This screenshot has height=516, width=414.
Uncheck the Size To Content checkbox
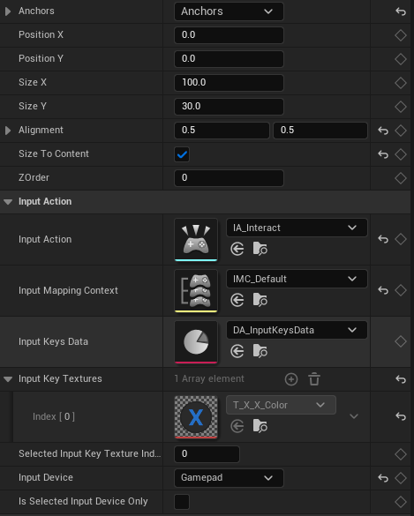coord(182,154)
